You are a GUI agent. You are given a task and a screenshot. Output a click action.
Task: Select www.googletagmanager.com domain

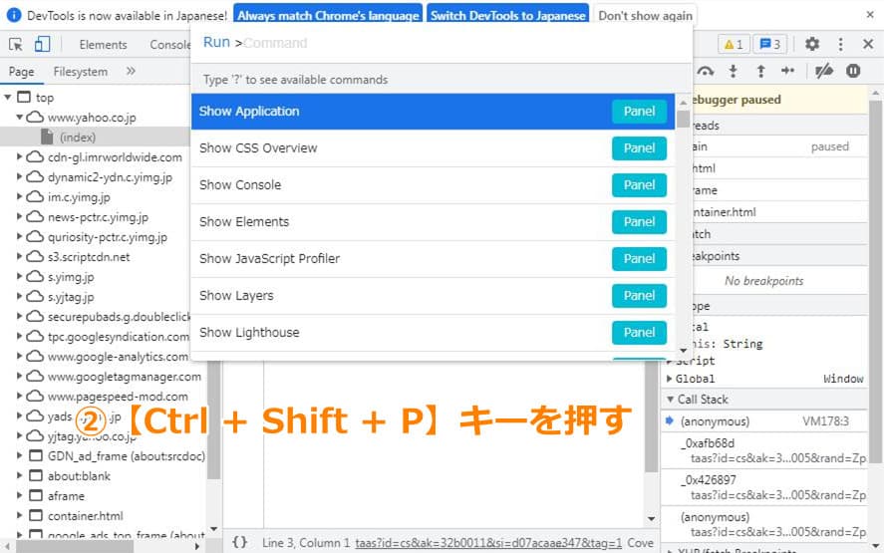point(124,376)
